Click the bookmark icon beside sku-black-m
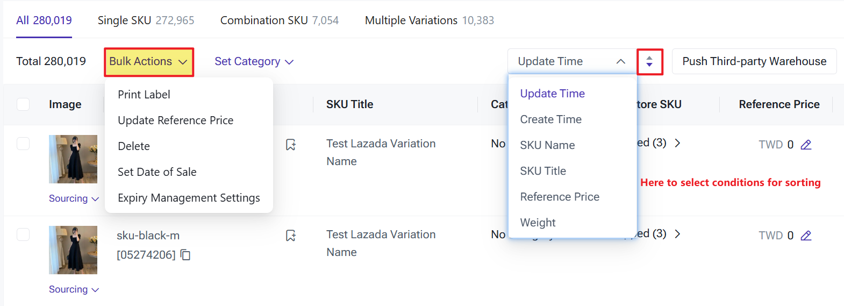Image resolution: width=844 pixels, height=306 pixels. coord(291,236)
